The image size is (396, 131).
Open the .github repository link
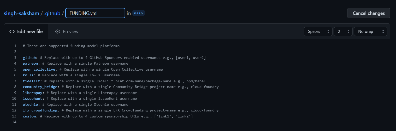pos(52,13)
